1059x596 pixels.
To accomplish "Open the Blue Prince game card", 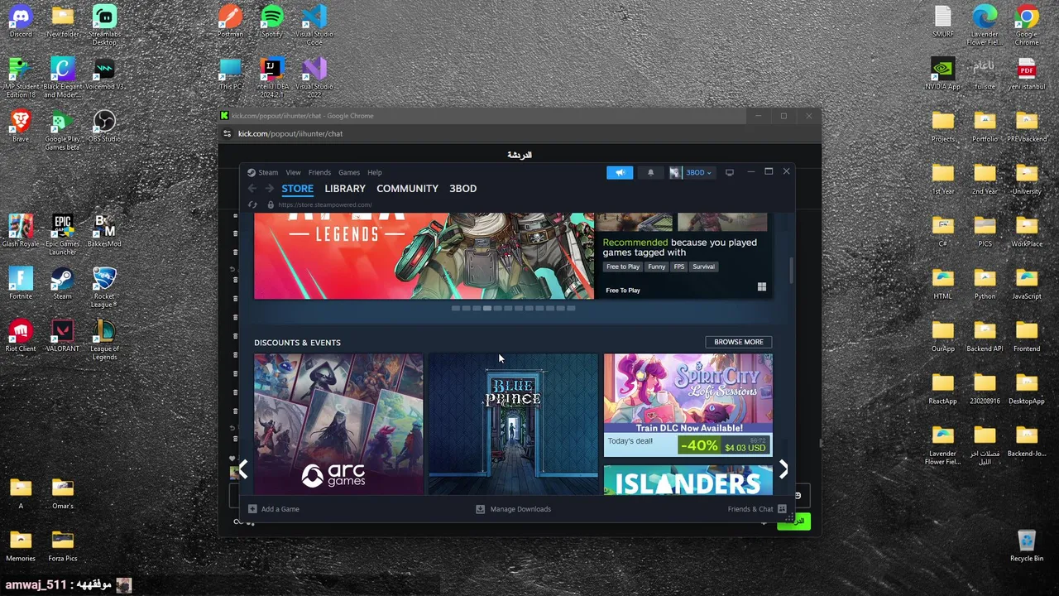I will pyautogui.click(x=513, y=424).
